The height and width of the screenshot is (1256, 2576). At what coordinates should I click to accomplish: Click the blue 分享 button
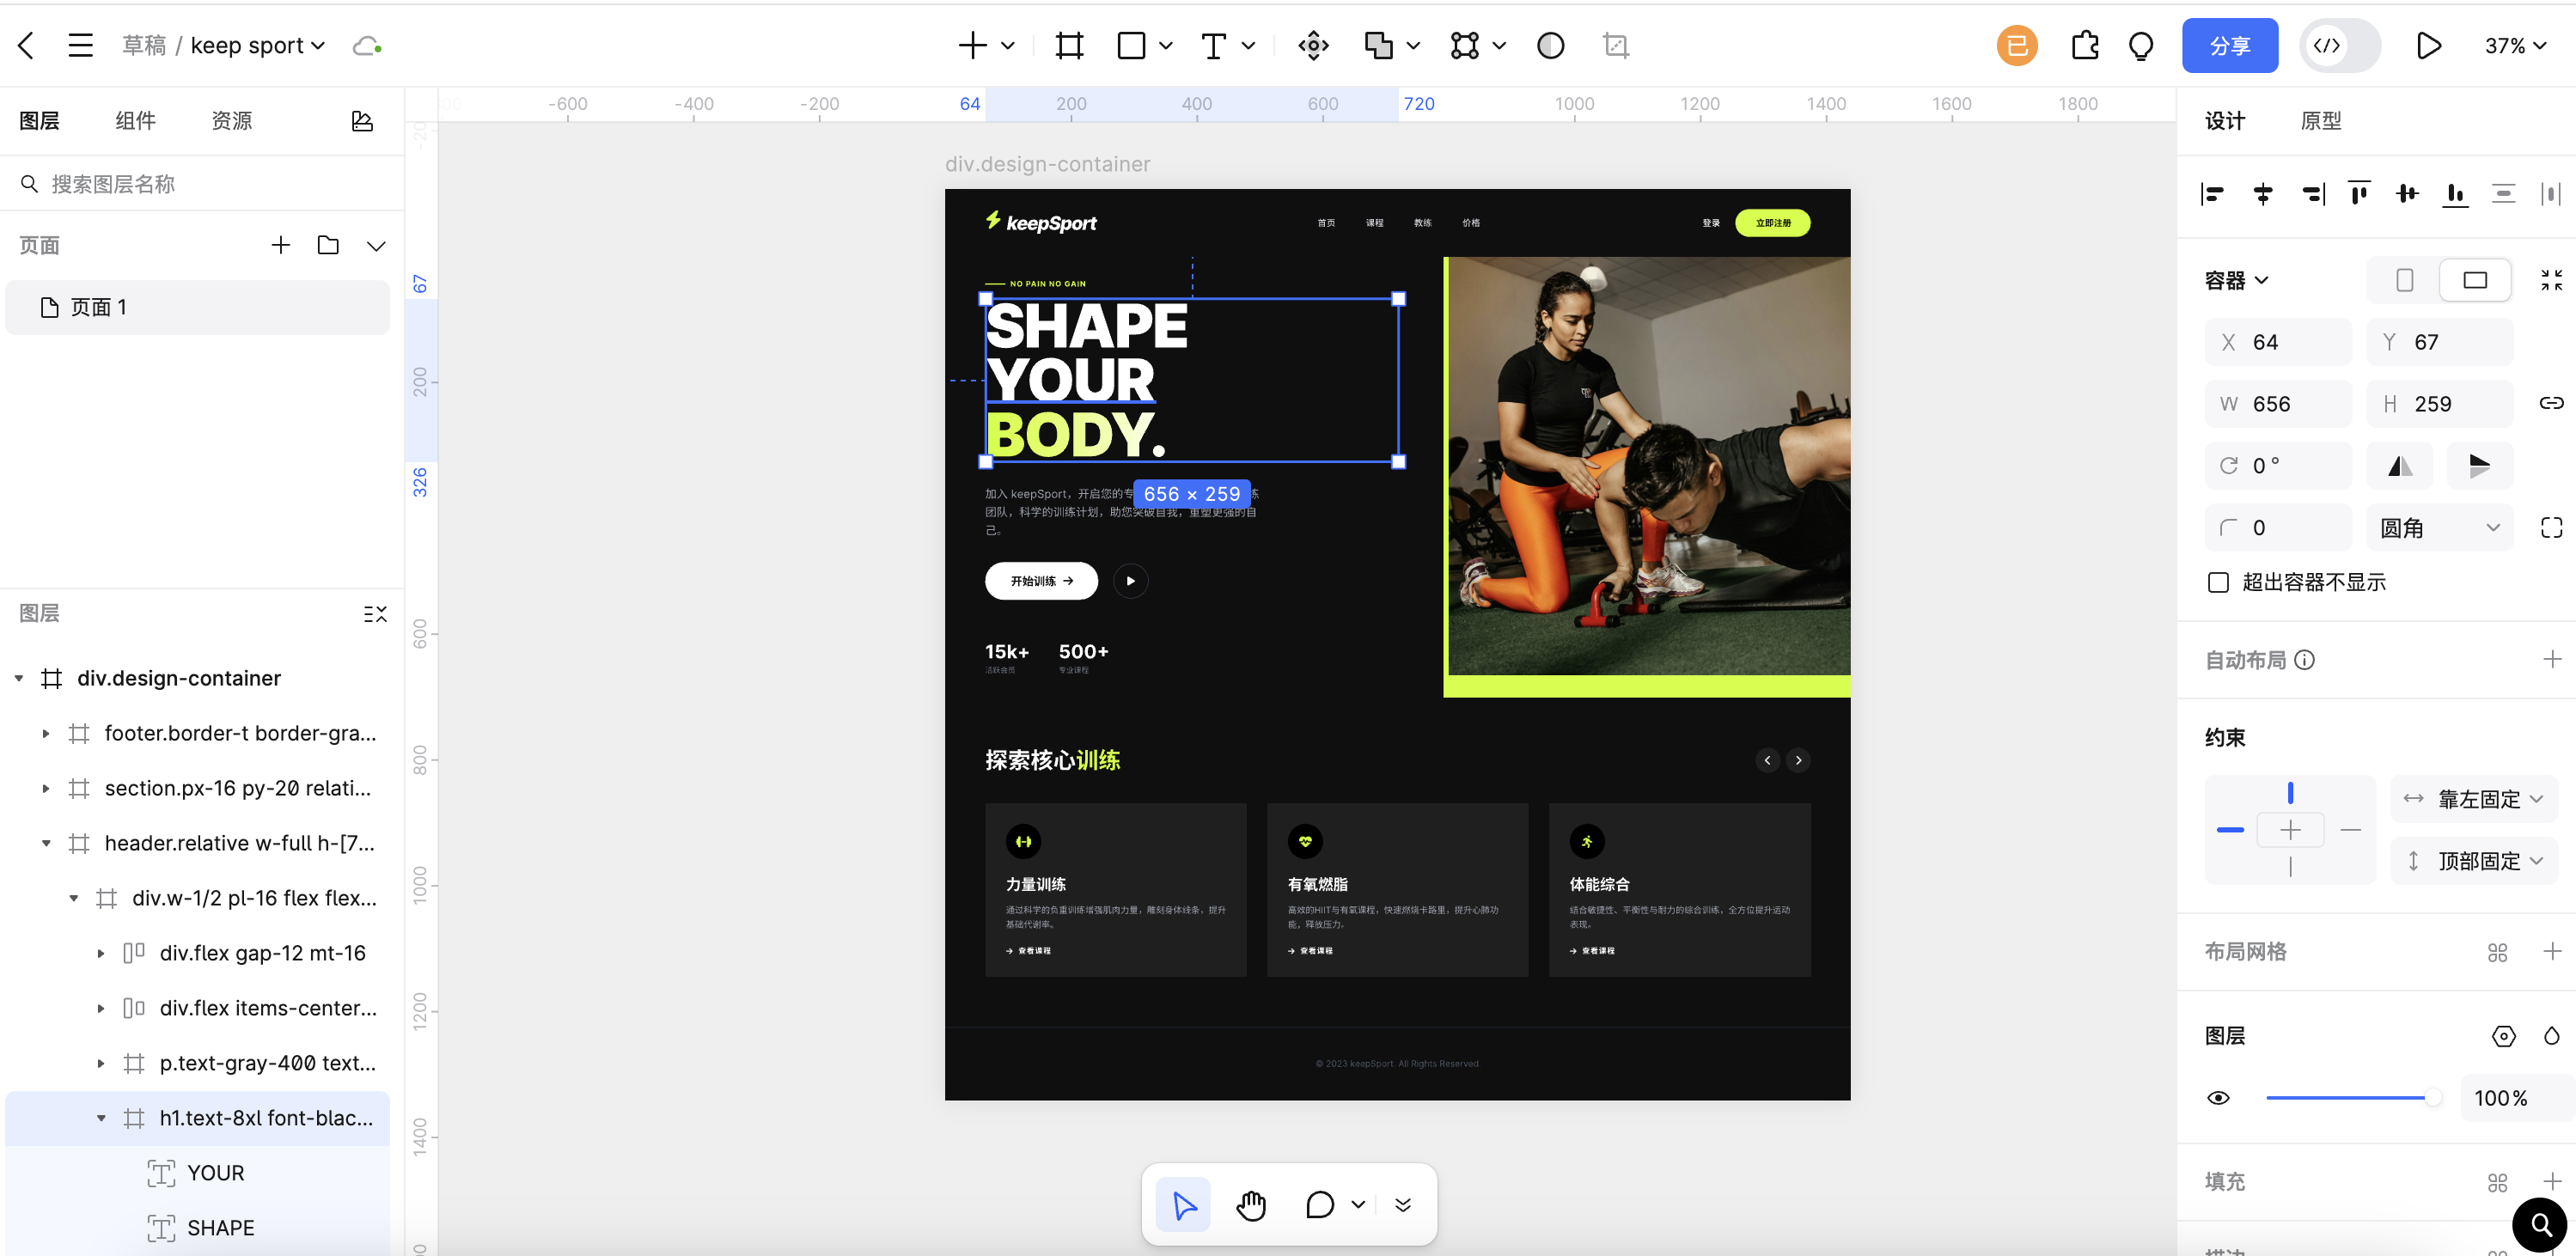[x=2229, y=45]
